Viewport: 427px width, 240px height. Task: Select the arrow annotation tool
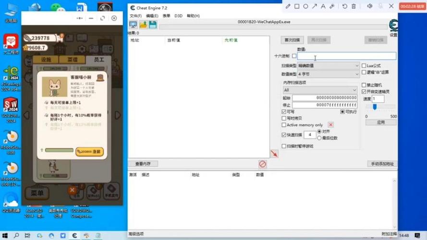click(x=315, y=6)
